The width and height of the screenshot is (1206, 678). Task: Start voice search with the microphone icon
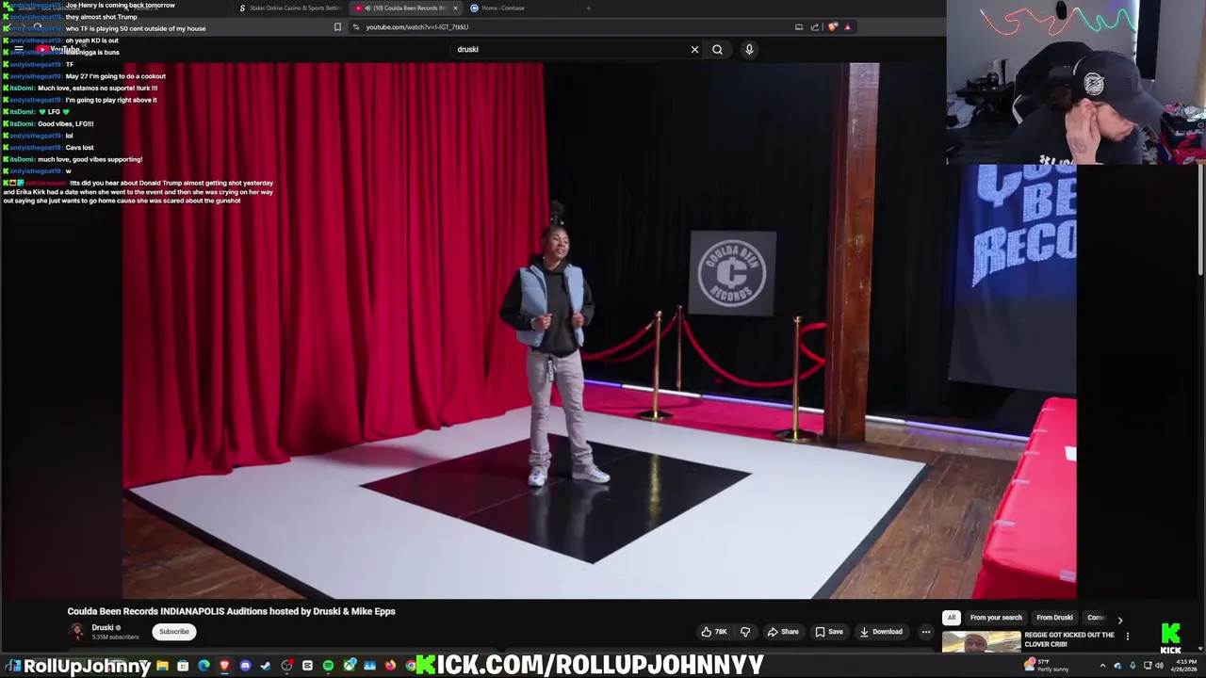coord(749,49)
